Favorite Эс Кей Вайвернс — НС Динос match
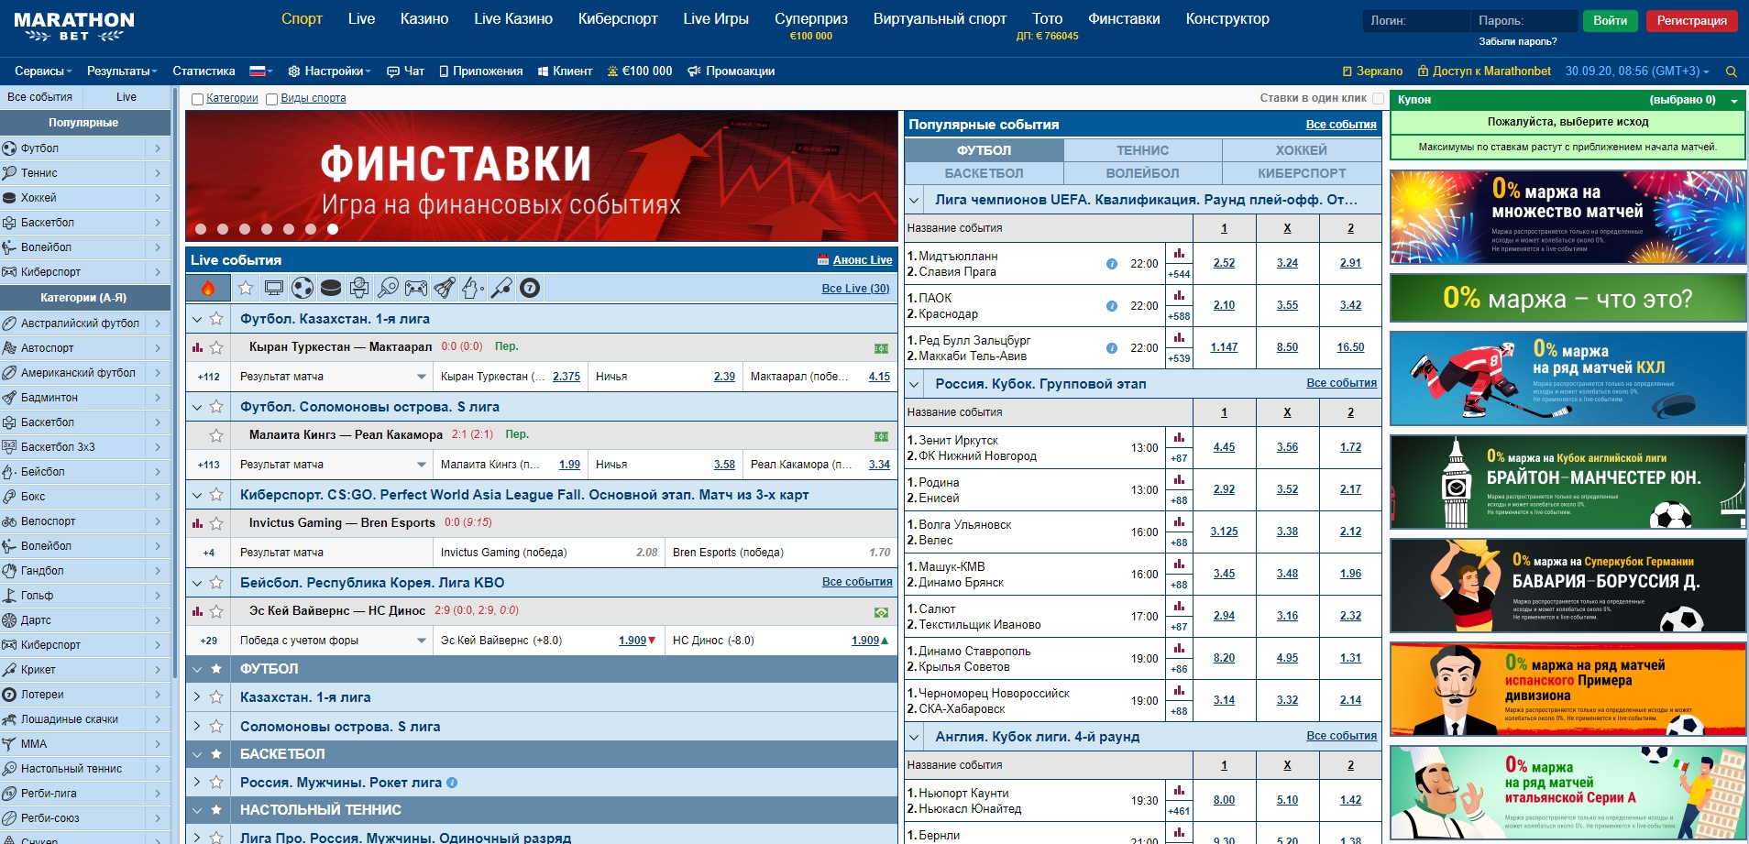The width and height of the screenshot is (1749, 844). (216, 612)
